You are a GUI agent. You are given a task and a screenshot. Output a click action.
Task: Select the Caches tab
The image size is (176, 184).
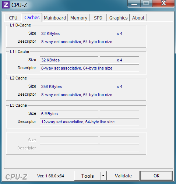[32, 18]
